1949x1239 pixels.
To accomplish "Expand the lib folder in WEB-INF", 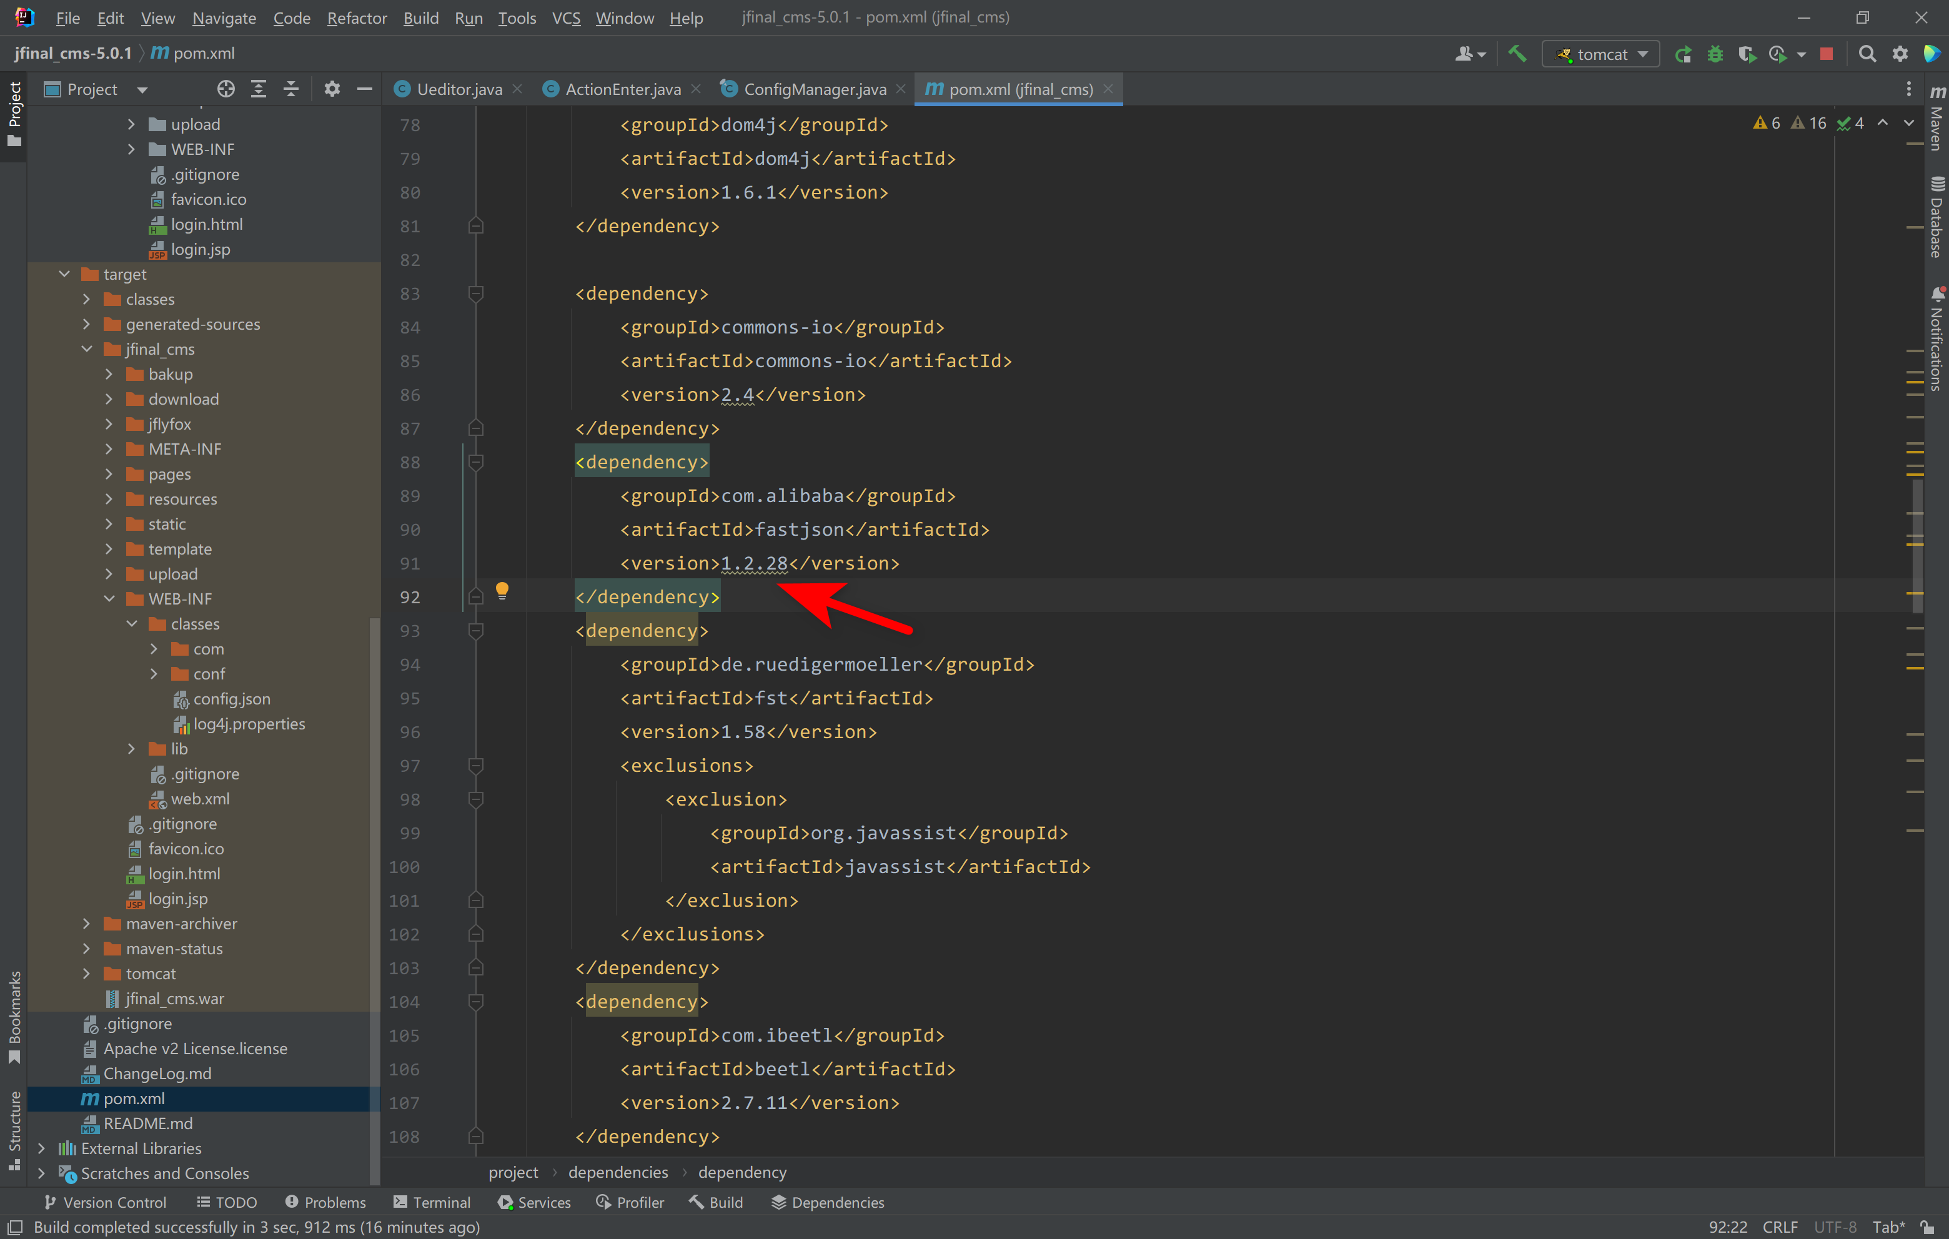I will [132, 749].
